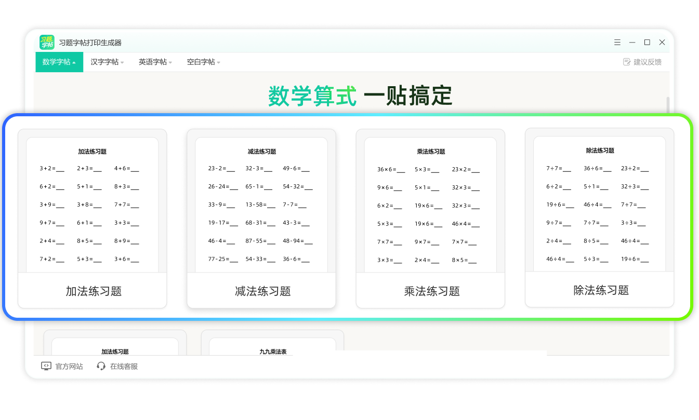Click the problem 8×5= in multiplication sheet

click(464, 261)
